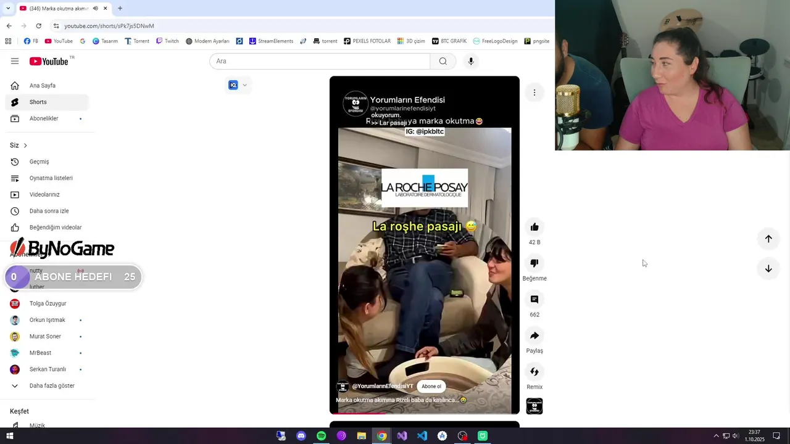Image resolution: width=790 pixels, height=444 pixels.
Task: Open the comments (662) panel
Action: click(x=534, y=300)
